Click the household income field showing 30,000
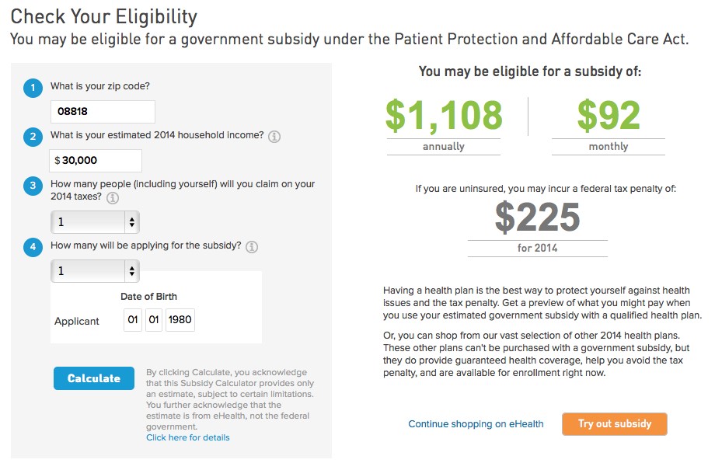 pyautogui.click(x=96, y=161)
